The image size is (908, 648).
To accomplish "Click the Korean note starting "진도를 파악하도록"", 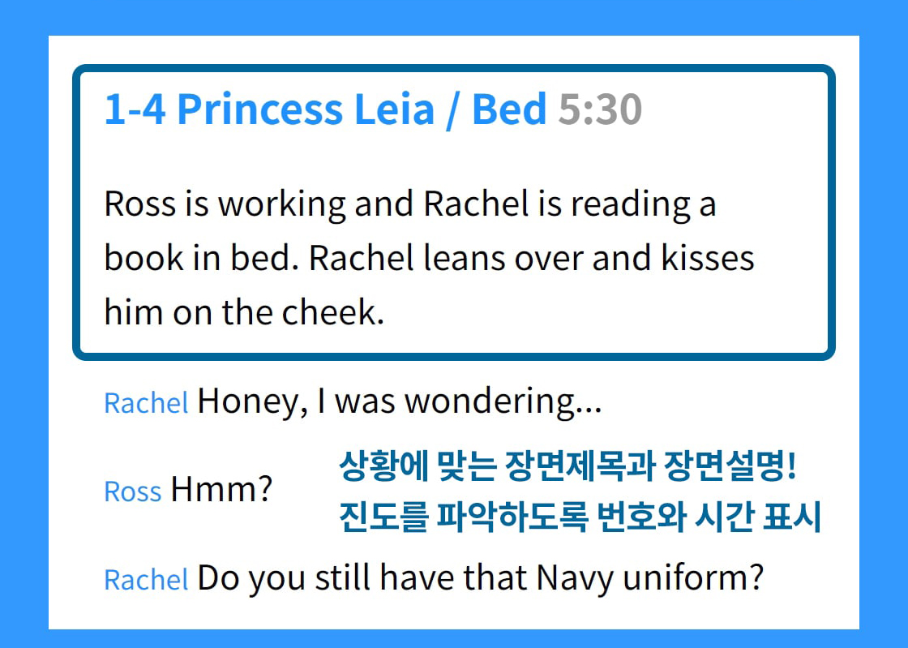I will (580, 517).
